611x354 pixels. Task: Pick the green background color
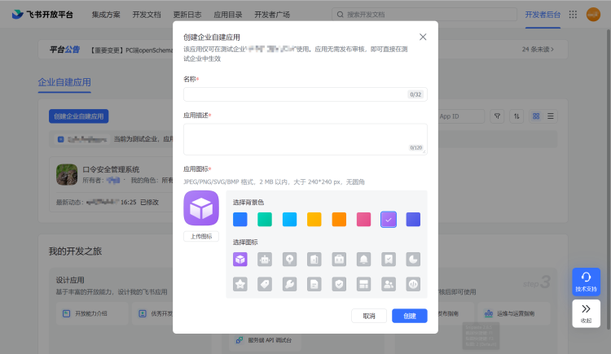click(x=265, y=219)
